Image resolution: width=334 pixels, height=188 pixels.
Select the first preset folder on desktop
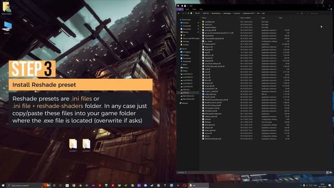(x=73, y=145)
